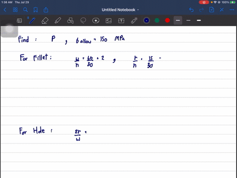Screen dimensions: 237x178
Task: Toggle the read-only mode icon
Action: (x=19, y=21)
